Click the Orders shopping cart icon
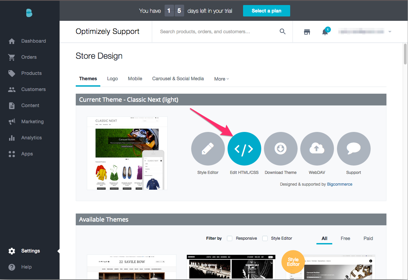Image resolution: width=408 pixels, height=280 pixels. pyautogui.click(x=12, y=57)
